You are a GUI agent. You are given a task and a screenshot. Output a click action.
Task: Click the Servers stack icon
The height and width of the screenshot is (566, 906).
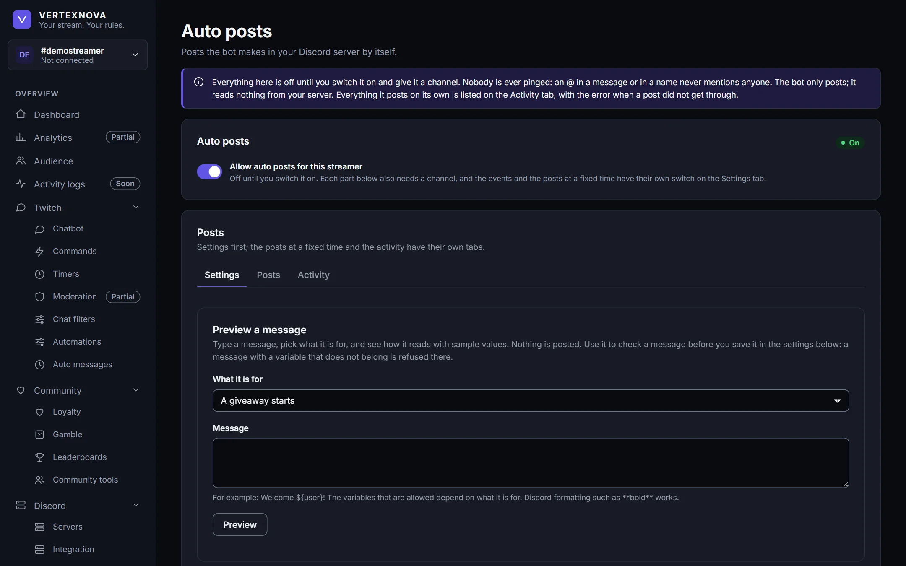(x=39, y=527)
